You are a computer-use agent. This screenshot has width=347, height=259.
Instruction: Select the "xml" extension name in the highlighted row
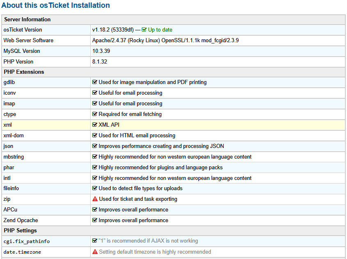[7, 125]
